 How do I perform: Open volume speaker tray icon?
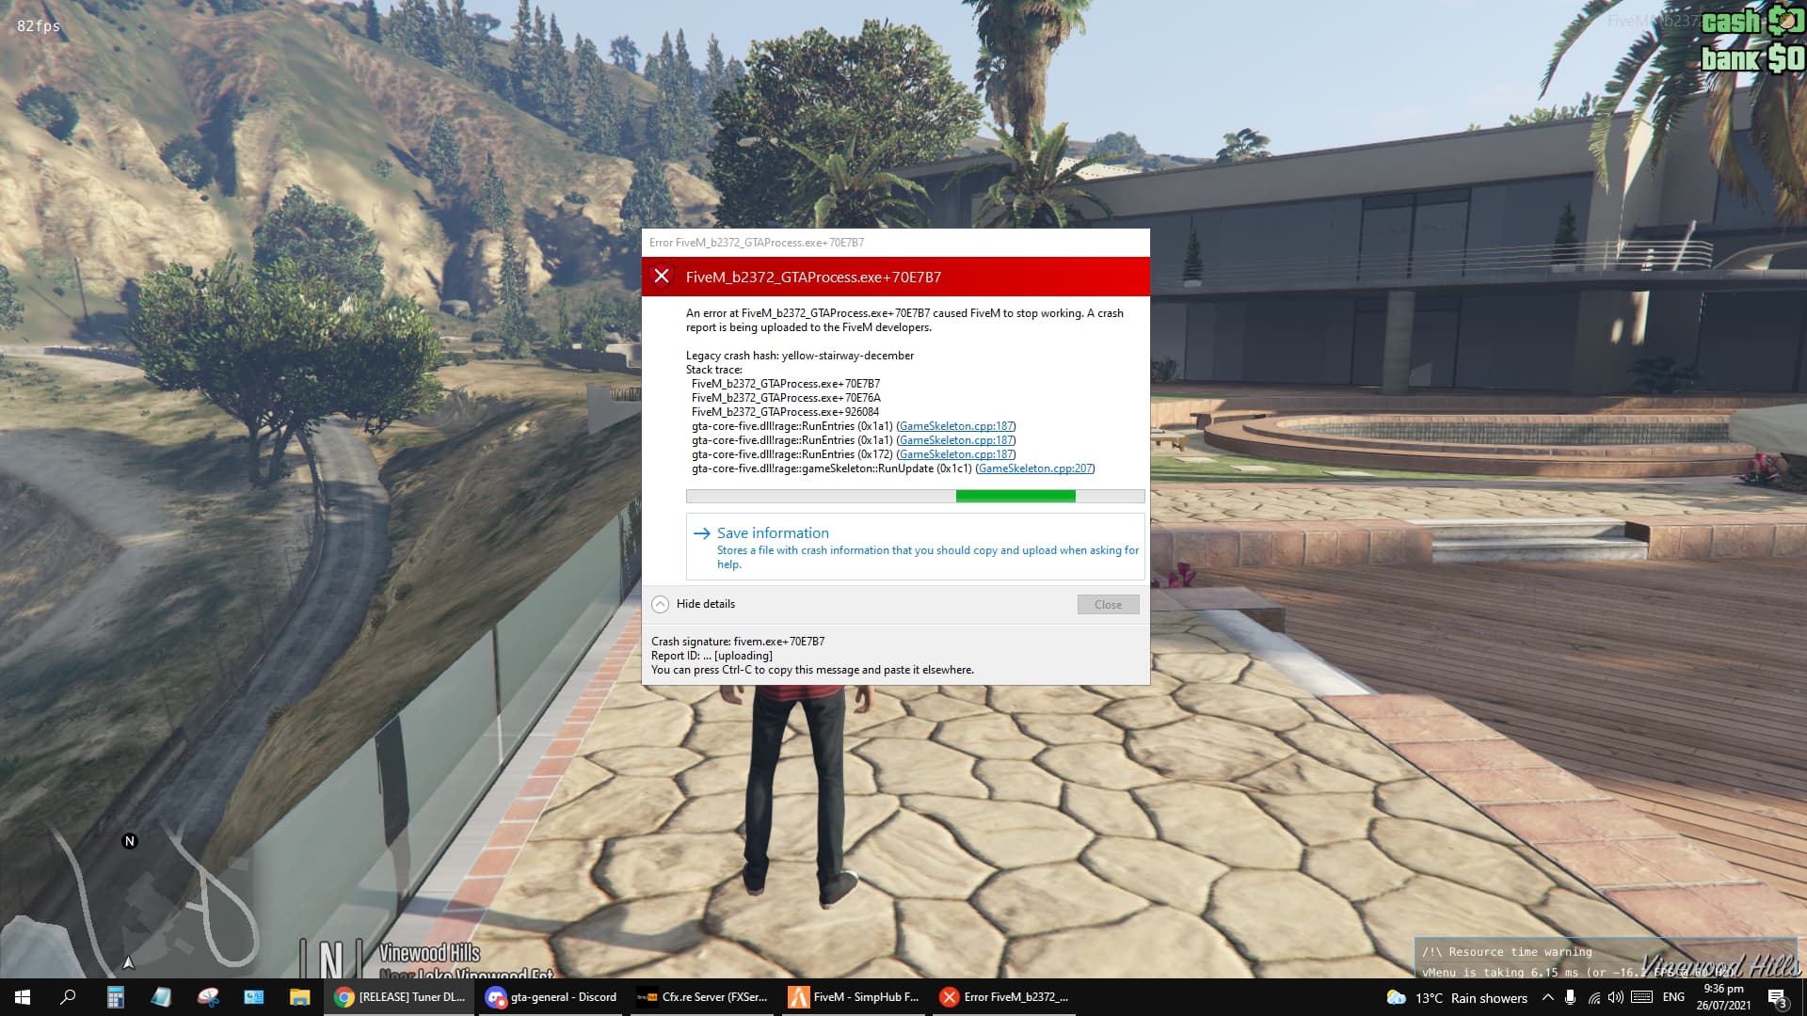[1616, 997]
